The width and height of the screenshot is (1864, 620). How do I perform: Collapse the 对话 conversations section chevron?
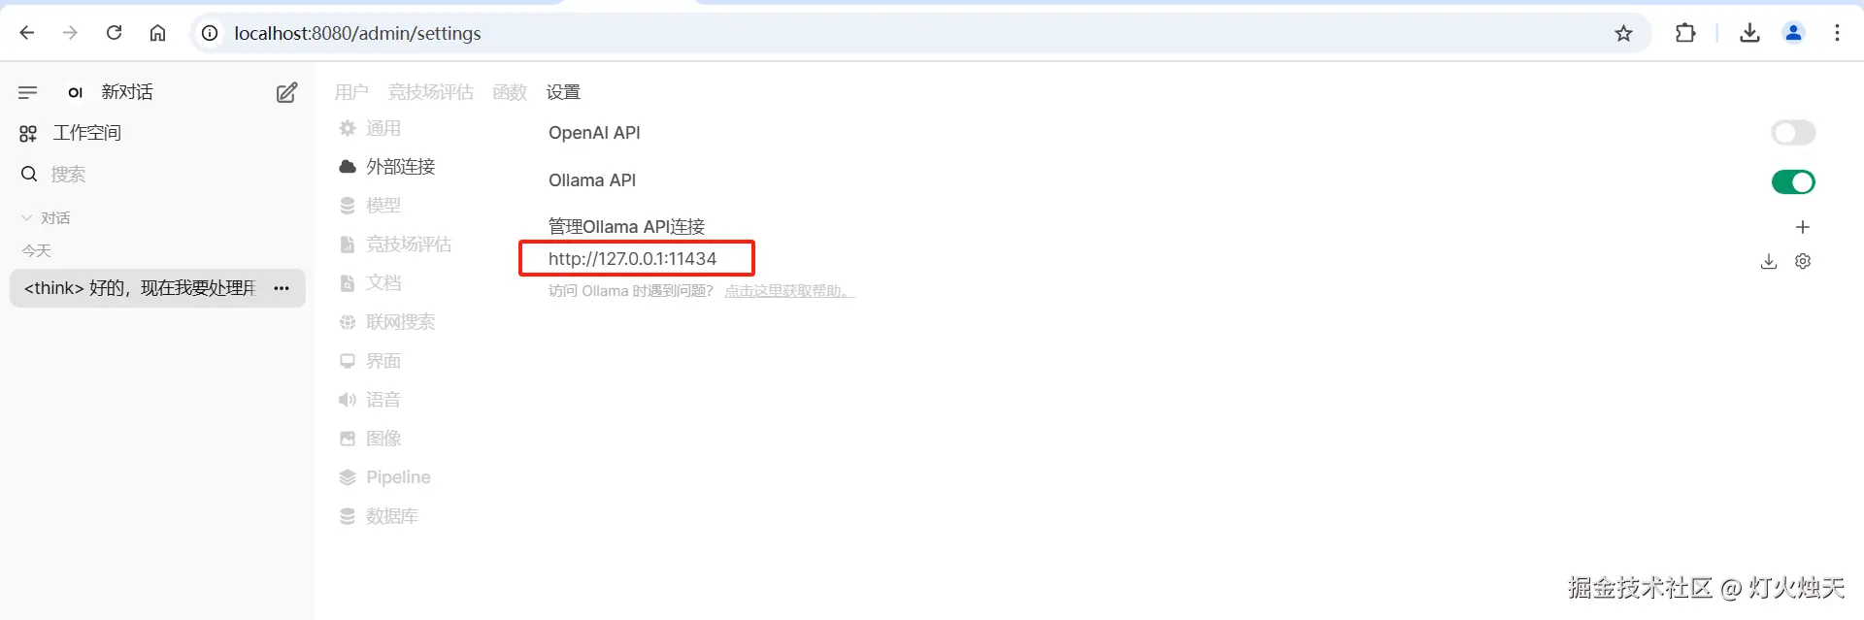[x=26, y=218]
